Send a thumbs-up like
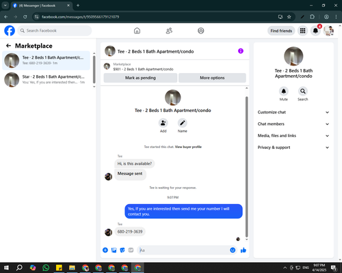 (244, 250)
